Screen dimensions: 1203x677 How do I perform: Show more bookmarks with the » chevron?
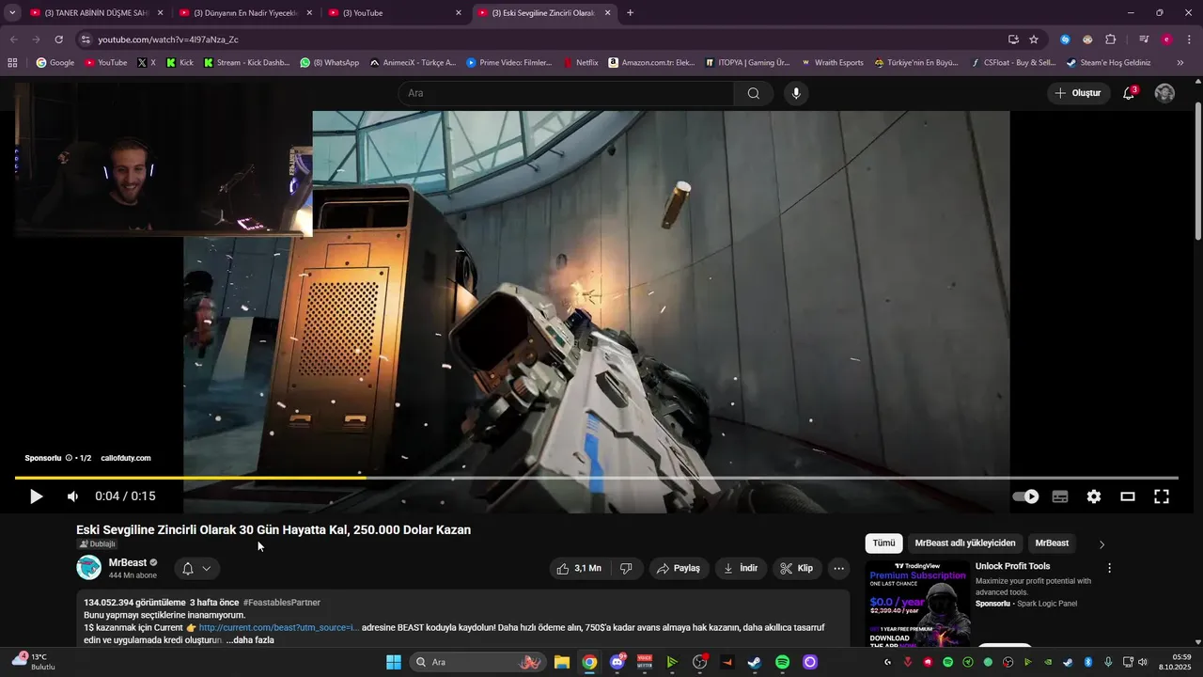click(1180, 63)
